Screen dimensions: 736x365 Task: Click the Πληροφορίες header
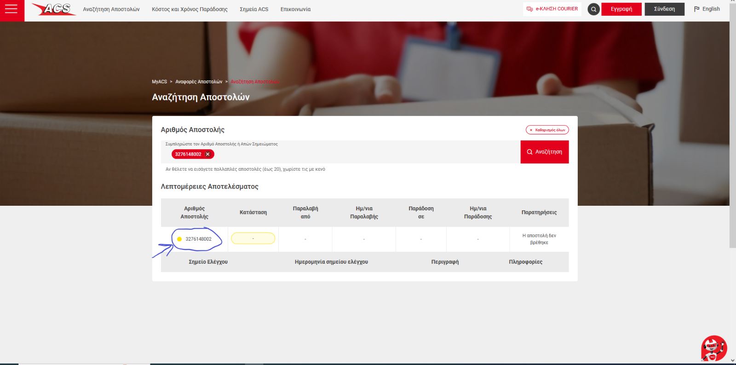point(525,262)
